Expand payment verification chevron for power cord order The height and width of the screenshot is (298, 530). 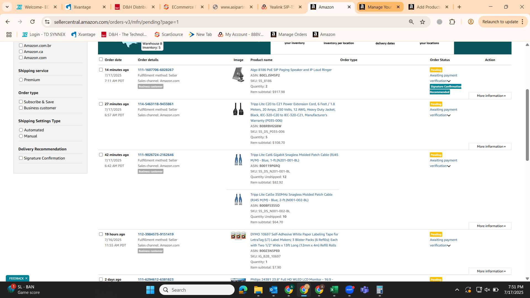pos(449,115)
